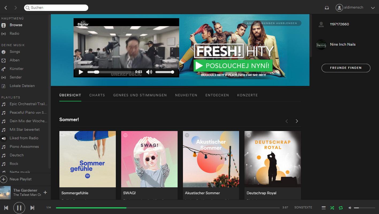Open the Mit Star bewertet playlist
The height and width of the screenshot is (214, 379).
[x=25, y=130]
